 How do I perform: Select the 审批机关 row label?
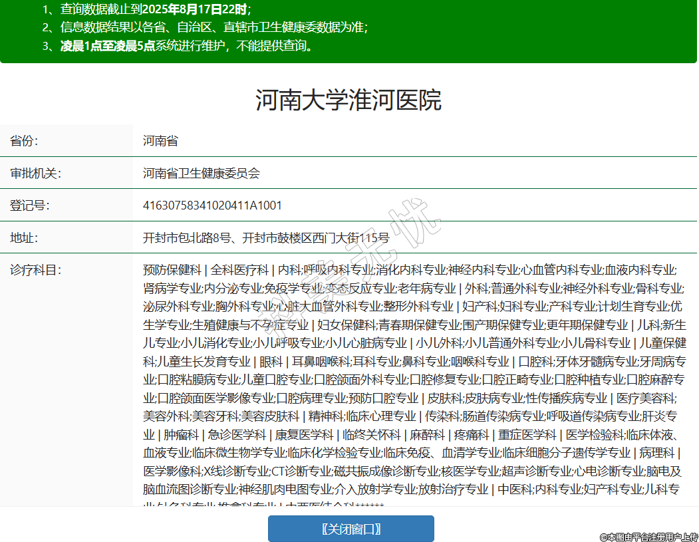[35, 174]
